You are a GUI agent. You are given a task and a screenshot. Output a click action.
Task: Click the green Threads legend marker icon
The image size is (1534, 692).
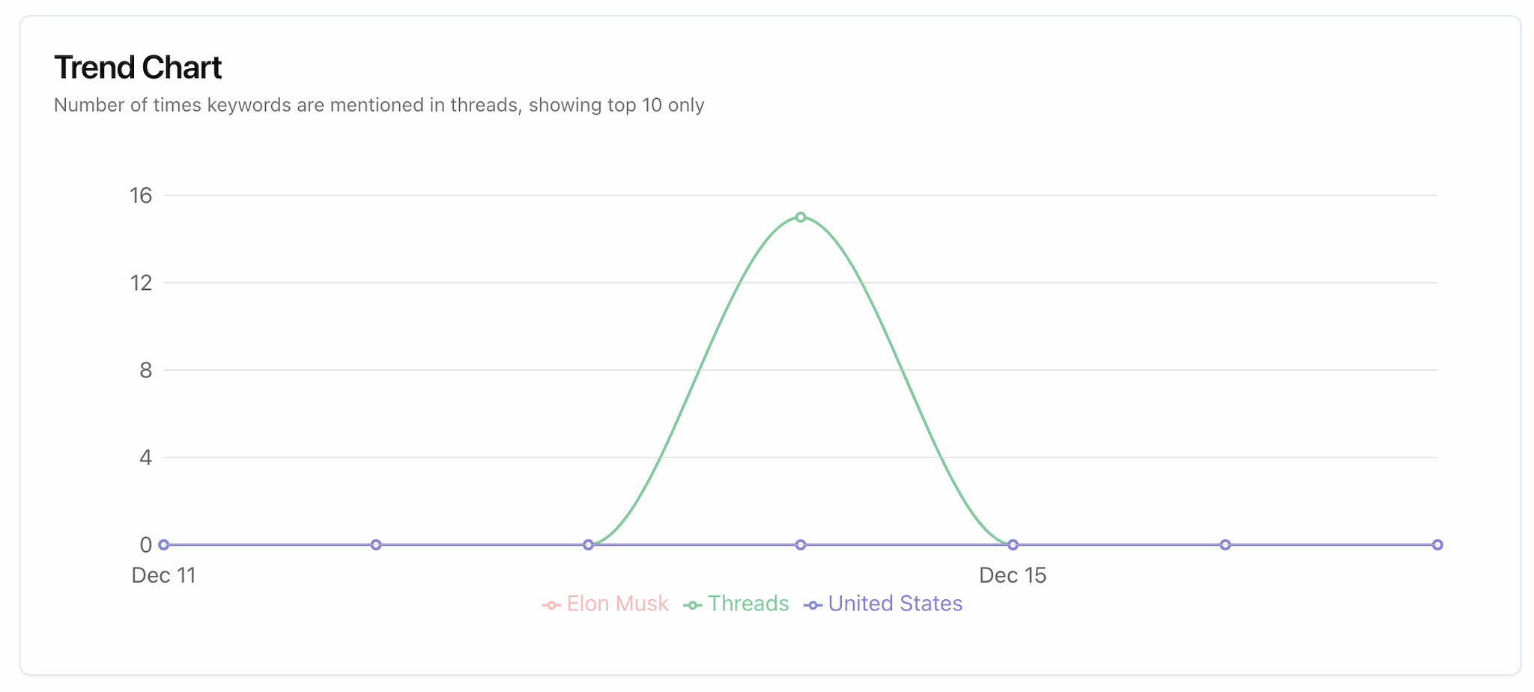point(692,605)
